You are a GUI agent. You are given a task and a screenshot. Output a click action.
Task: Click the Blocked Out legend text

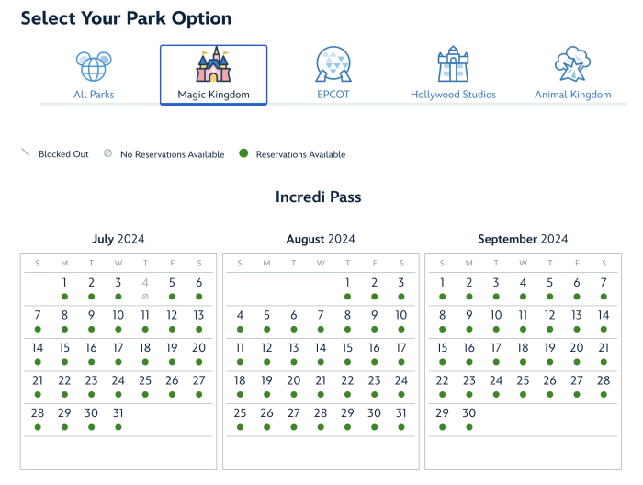63,154
